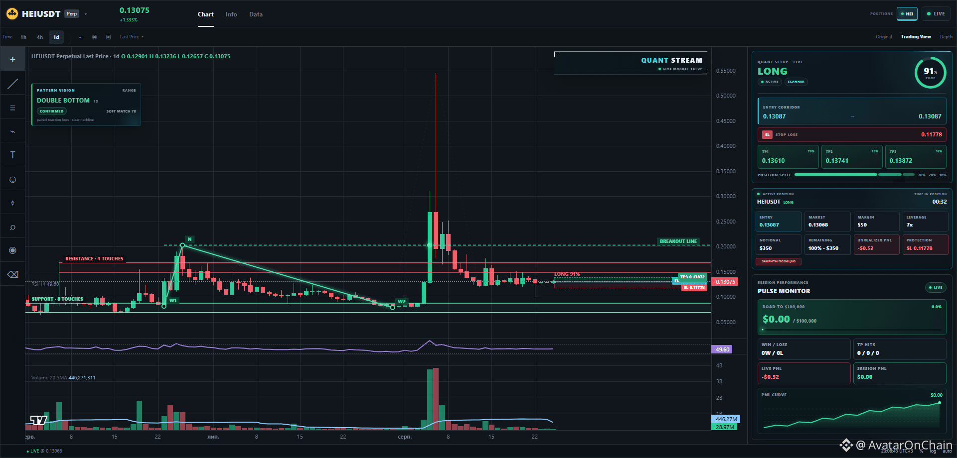Click the zoom magnifier tool
957x458 pixels.
pyautogui.click(x=12, y=227)
